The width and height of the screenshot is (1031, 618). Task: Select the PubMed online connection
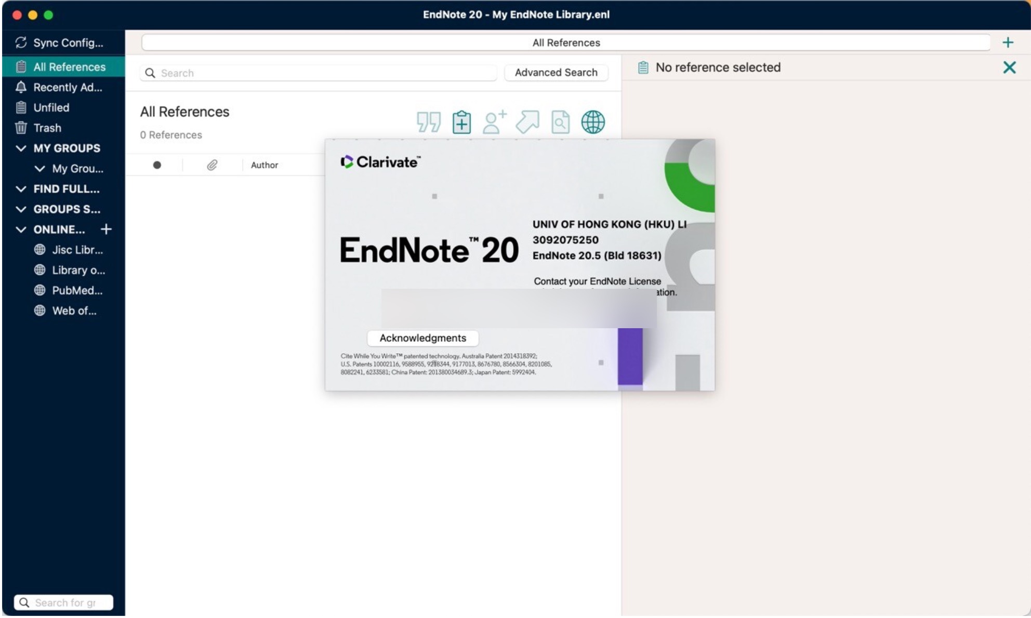coord(76,290)
